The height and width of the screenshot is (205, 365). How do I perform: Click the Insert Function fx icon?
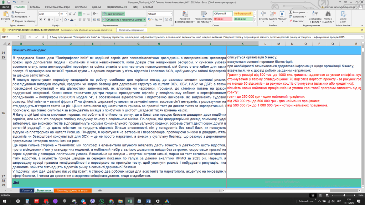click(x=42, y=37)
